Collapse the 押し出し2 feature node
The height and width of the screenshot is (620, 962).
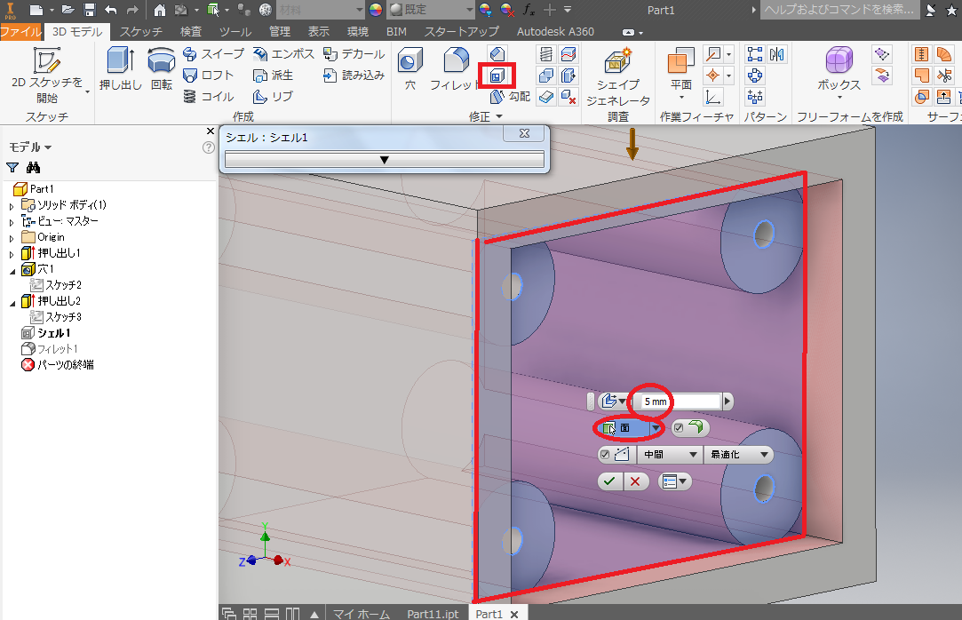[x=12, y=302]
